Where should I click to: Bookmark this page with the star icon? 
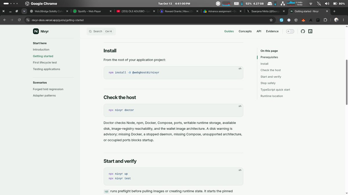[x=271, y=20]
